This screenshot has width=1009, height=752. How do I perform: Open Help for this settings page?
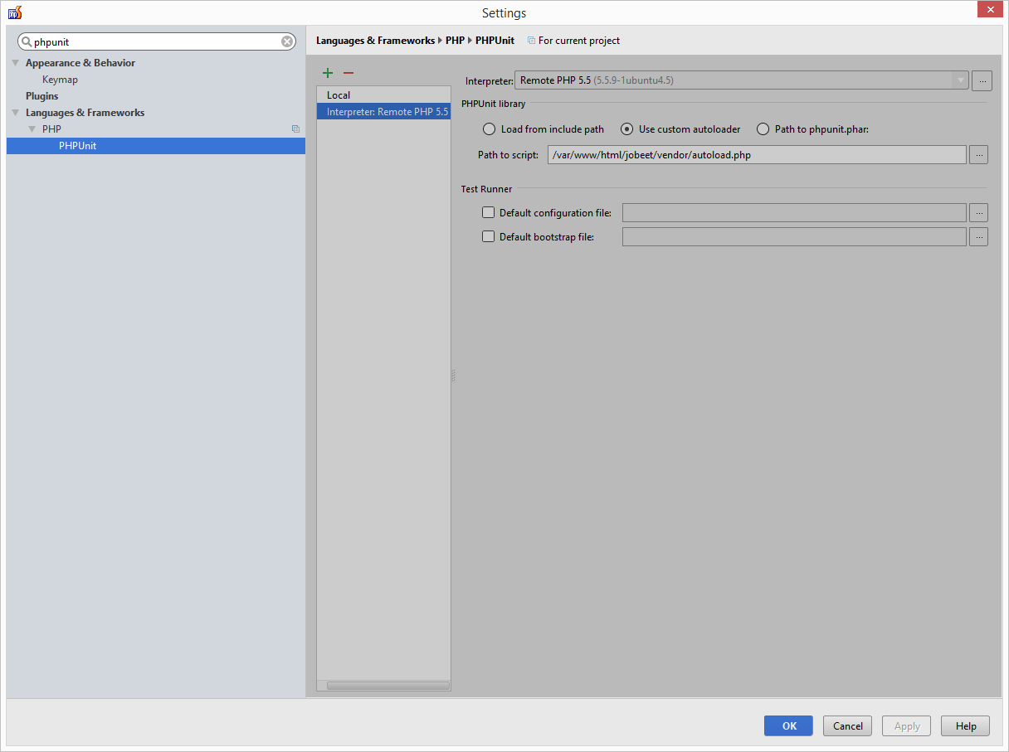coord(966,725)
